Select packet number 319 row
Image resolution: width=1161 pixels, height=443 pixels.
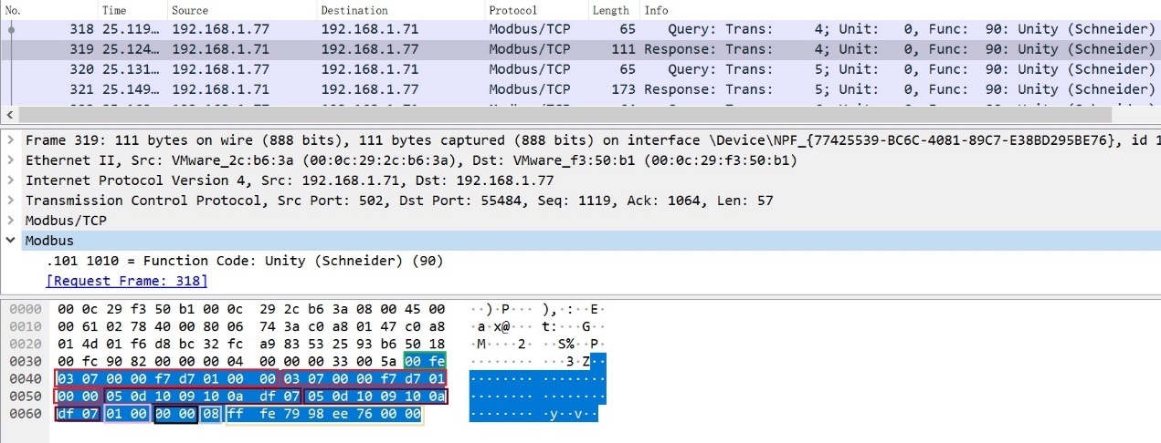(580, 49)
